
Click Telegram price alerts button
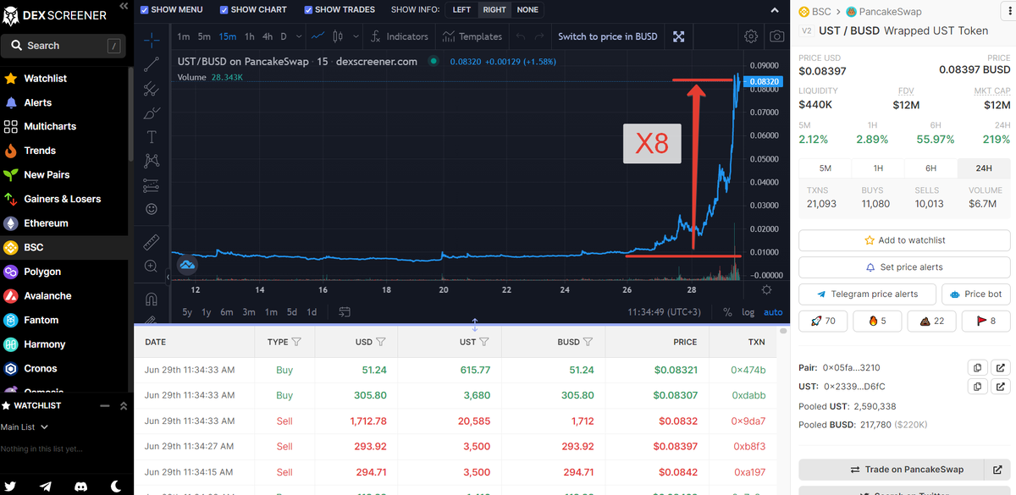click(x=867, y=294)
